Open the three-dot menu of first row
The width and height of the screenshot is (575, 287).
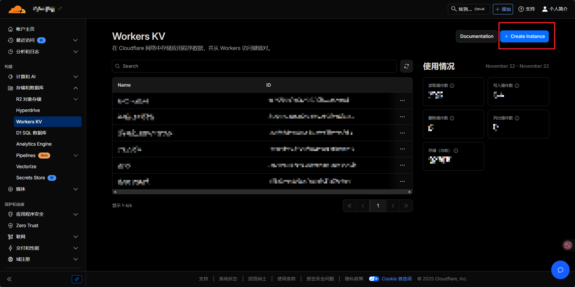coord(402,100)
